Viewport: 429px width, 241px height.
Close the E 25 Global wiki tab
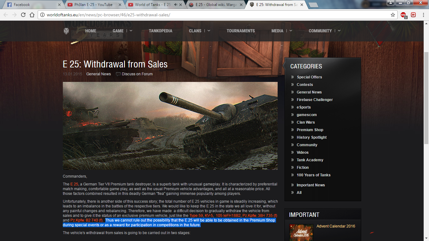click(241, 5)
